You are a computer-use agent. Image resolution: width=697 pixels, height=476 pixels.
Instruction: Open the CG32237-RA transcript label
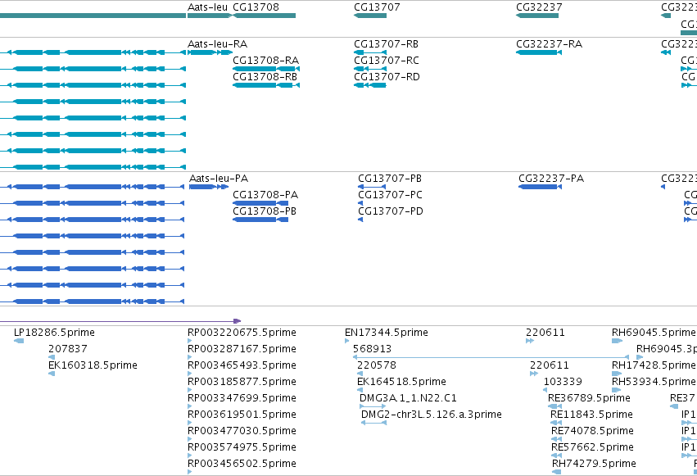[x=550, y=44]
